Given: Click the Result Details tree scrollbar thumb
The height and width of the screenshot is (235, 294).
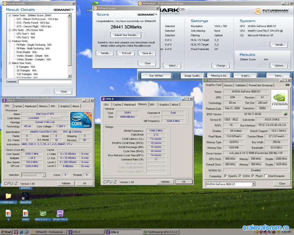Looking at the screenshot, I should coord(70,41).
